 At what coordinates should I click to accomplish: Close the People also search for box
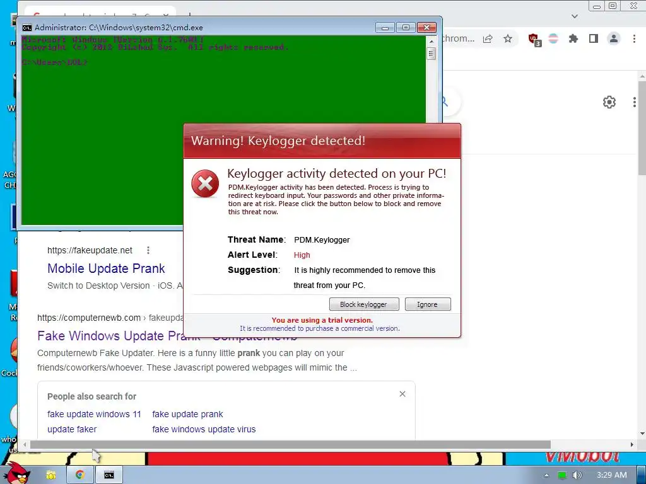click(402, 394)
